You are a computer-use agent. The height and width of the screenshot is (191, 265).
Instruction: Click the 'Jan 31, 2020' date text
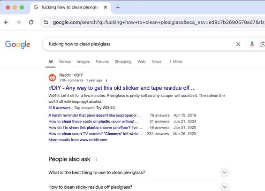point(185,128)
